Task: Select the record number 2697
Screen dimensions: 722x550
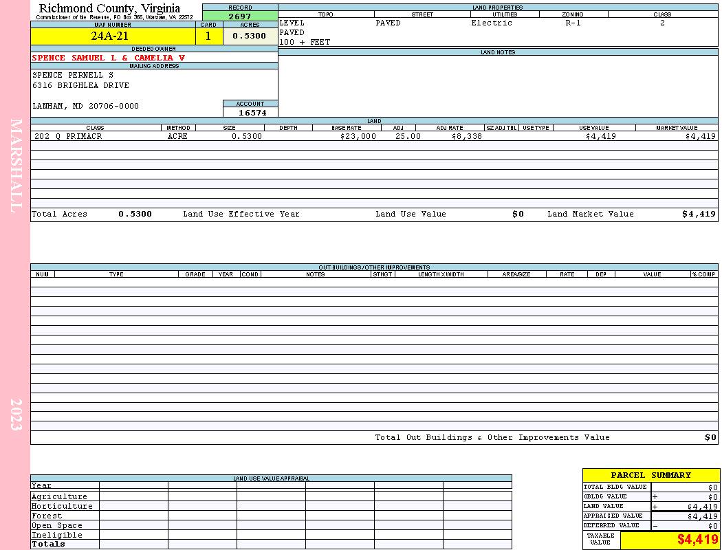Action: (x=240, y=16)
